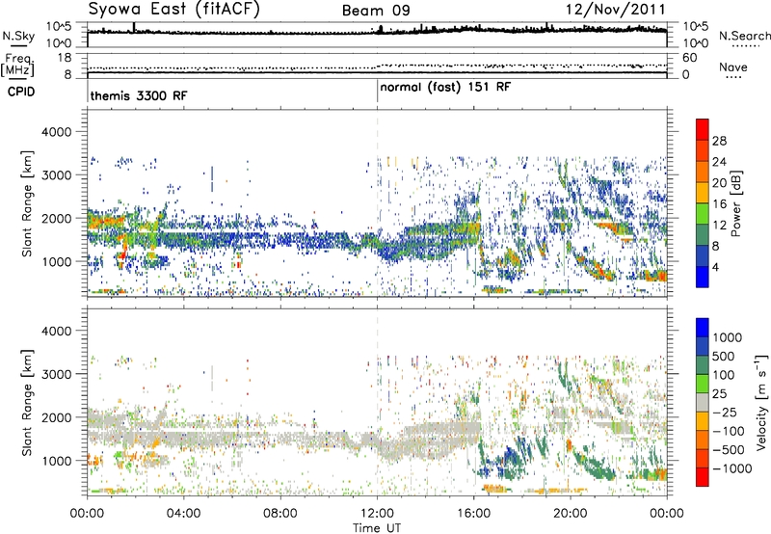Click the '4000' tick of the power panel

(x=57, y=132)
